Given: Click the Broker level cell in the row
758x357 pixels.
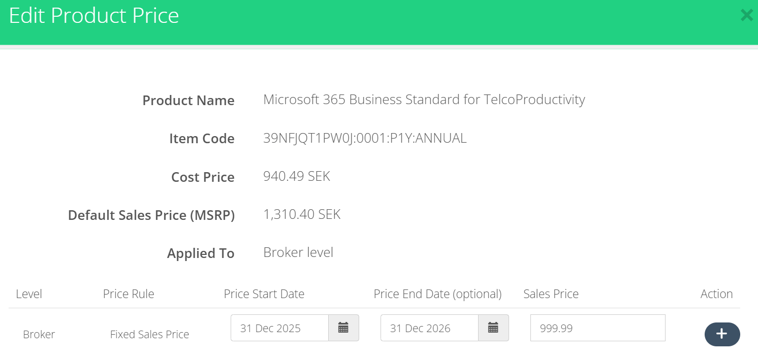Looking at the screenshot, I should (x=39, y=335).
